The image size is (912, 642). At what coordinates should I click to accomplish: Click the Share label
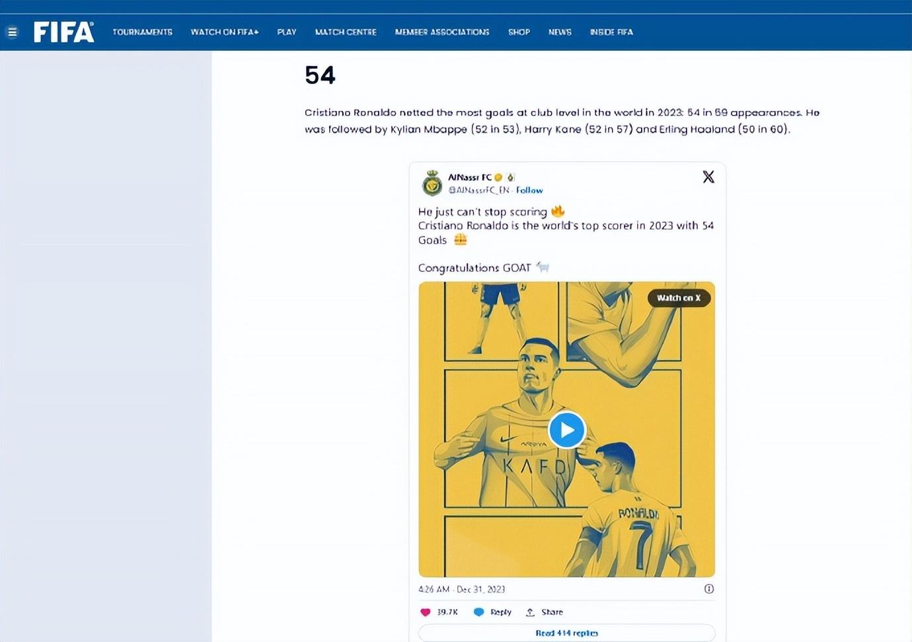(552, 612)
